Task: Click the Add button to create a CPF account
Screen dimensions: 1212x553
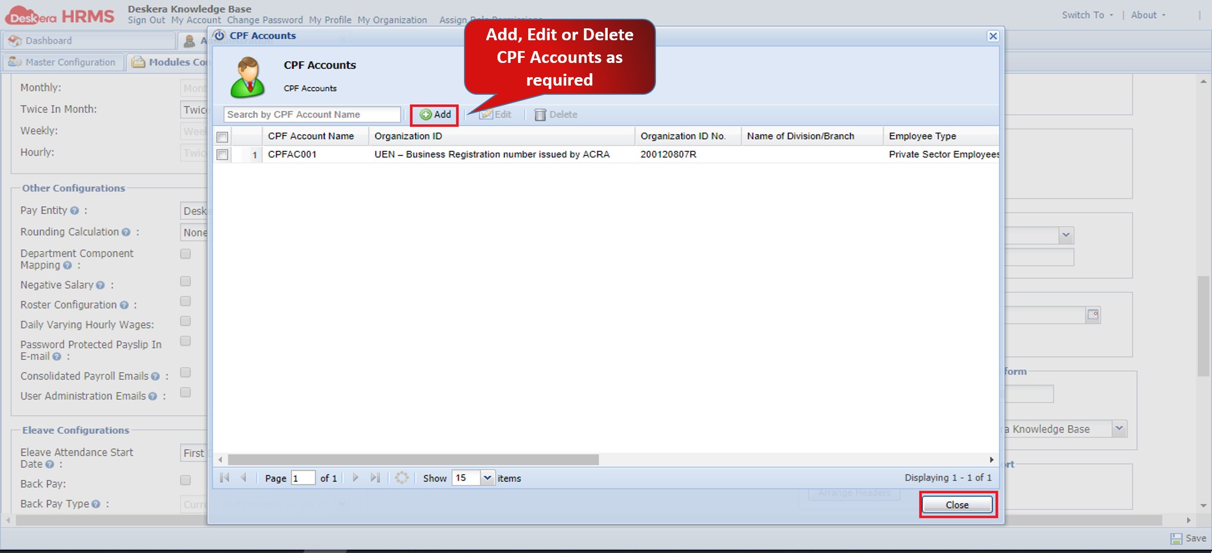Action: point(434,114)
